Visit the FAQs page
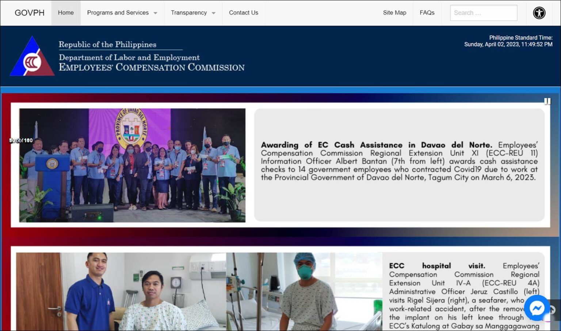 [427, 13]
